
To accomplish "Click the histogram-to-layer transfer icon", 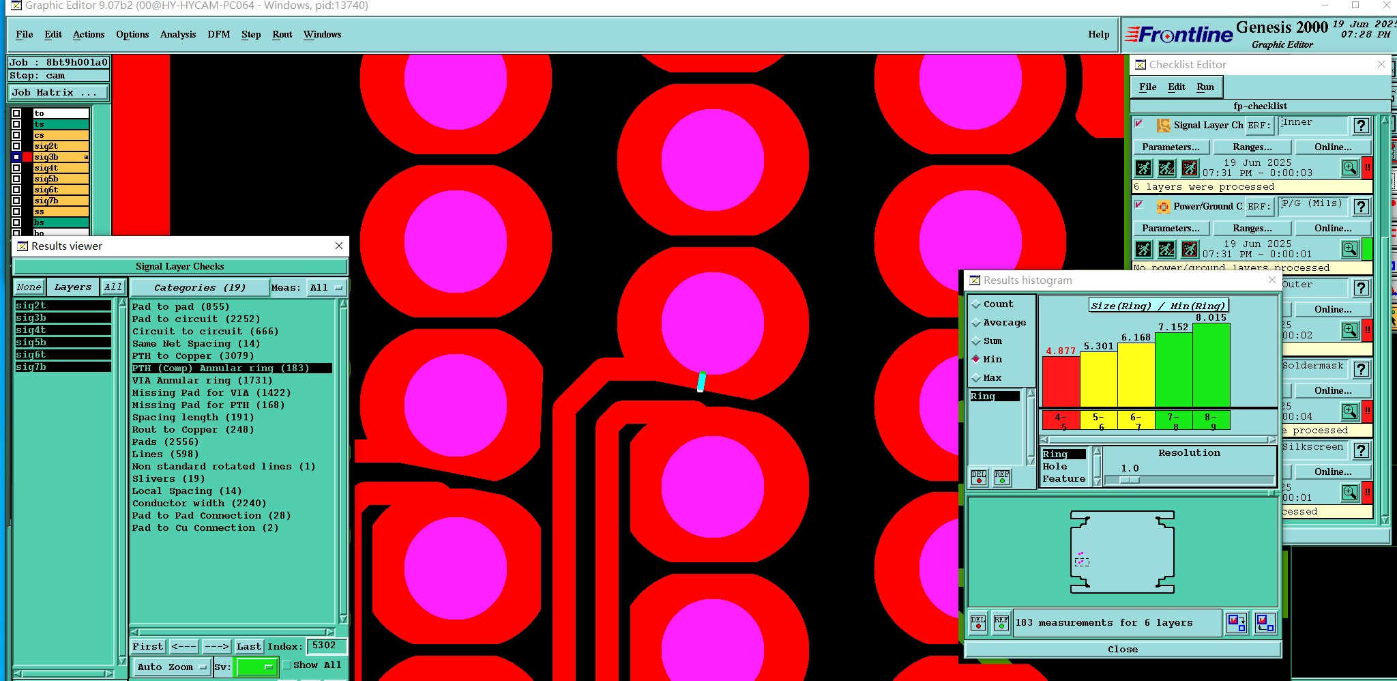I will point(1236,622).
